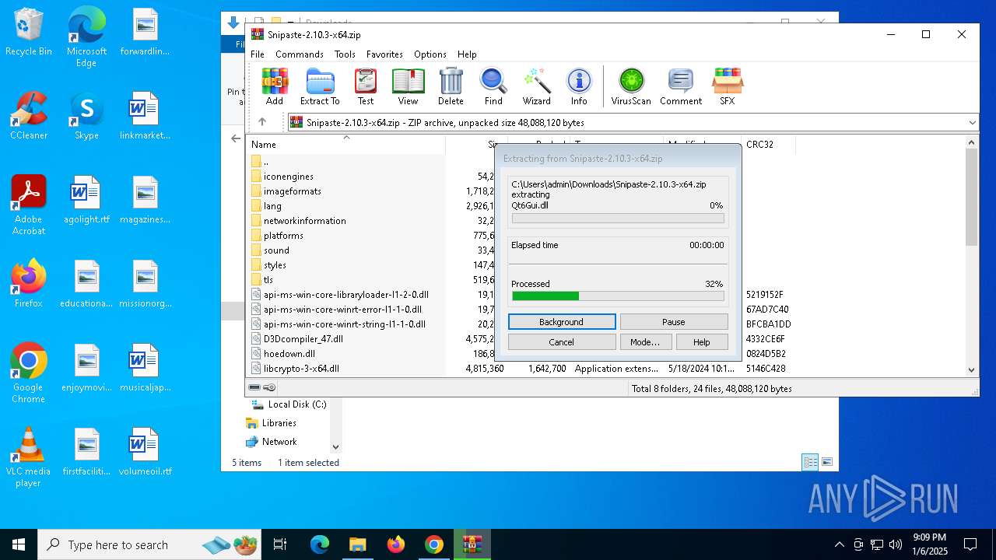Open the File menu in WinRAR
This screenshot has width=996, height=560.
tap(258, 54)
